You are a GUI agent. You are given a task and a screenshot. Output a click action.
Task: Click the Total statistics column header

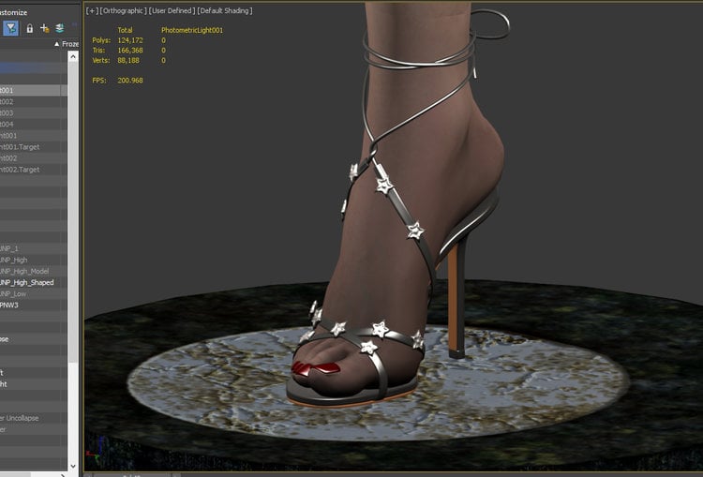[125, 31]
